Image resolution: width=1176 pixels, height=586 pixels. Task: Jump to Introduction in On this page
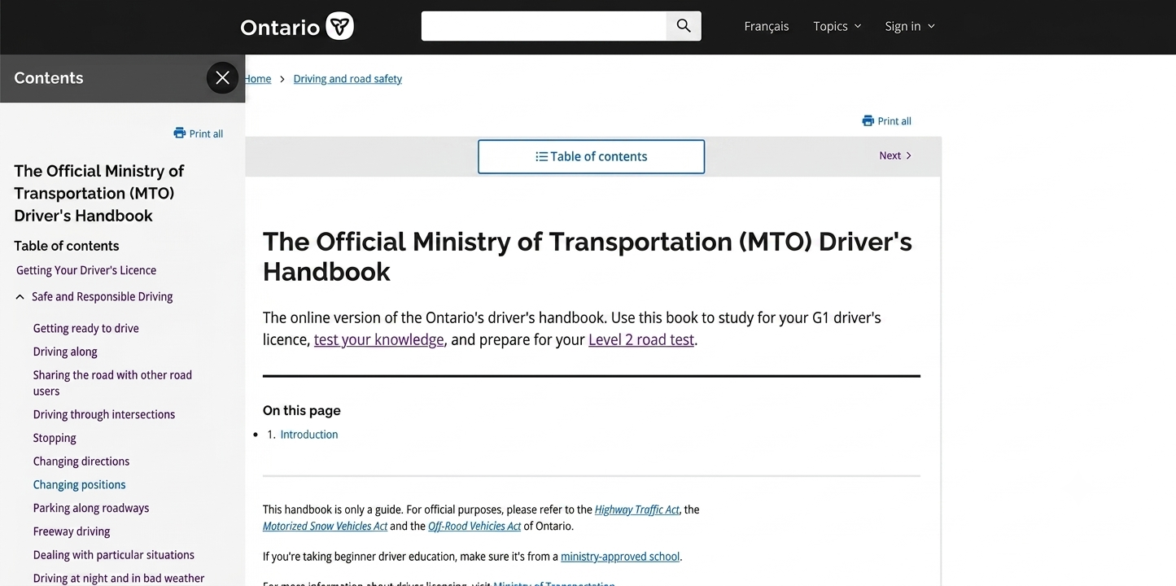(x=309, y=435)
